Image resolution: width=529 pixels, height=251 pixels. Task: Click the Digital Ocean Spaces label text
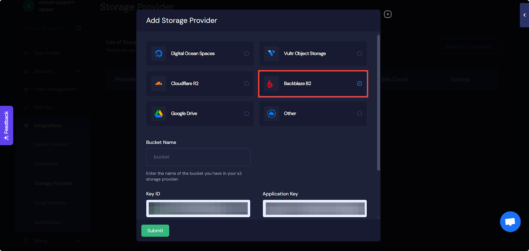pos(193,54)
